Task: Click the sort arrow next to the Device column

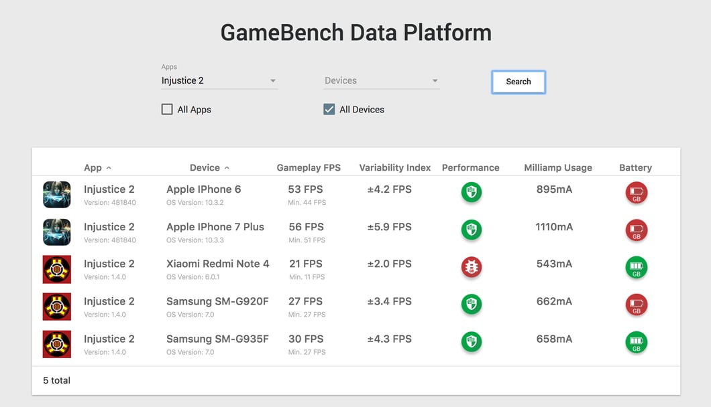Action: (227, 167)
